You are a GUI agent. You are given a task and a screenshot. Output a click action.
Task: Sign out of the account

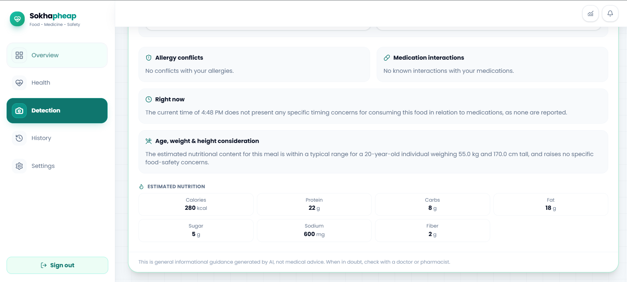tap(57, 265)
